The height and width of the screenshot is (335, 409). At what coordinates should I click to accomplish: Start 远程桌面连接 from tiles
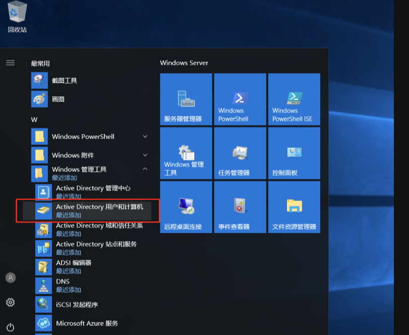click(x=186, y=207)
